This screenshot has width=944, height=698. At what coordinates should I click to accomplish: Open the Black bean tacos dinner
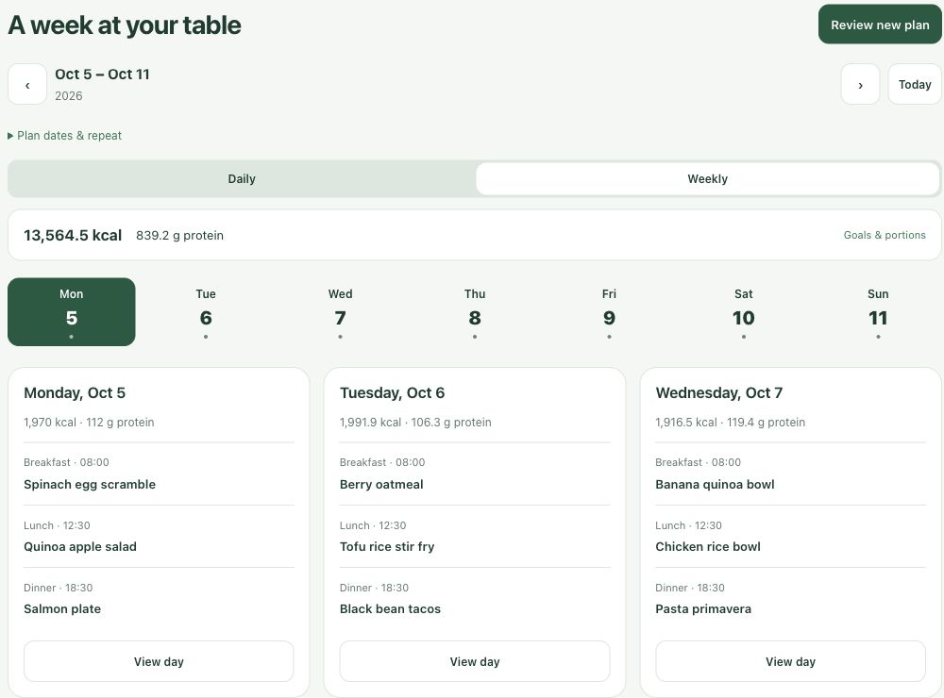point(390,609)
